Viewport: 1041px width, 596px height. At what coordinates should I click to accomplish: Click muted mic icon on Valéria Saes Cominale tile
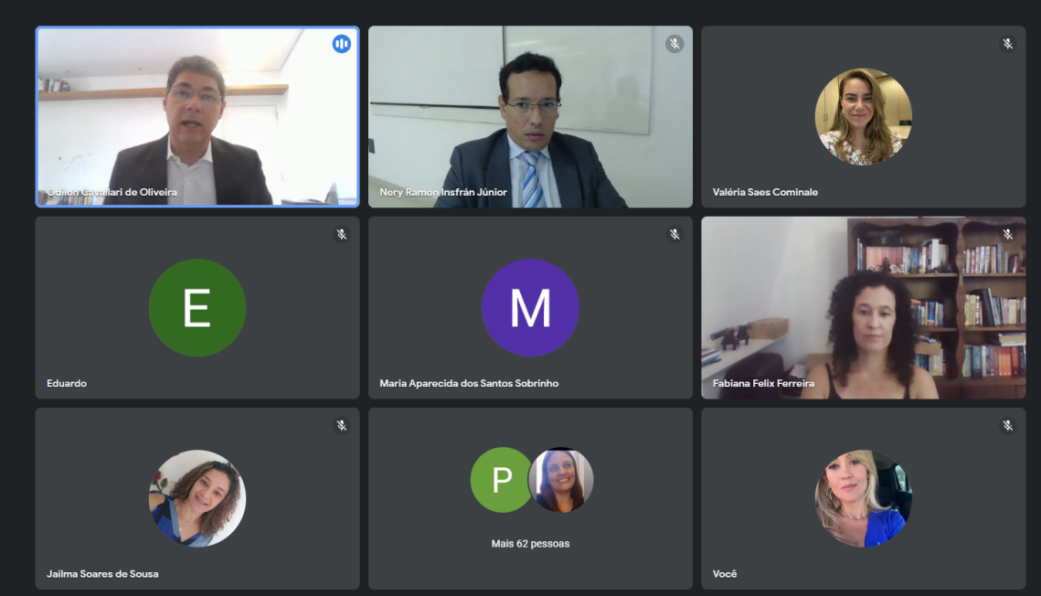pyautogui.click(x=1007, y=44)
